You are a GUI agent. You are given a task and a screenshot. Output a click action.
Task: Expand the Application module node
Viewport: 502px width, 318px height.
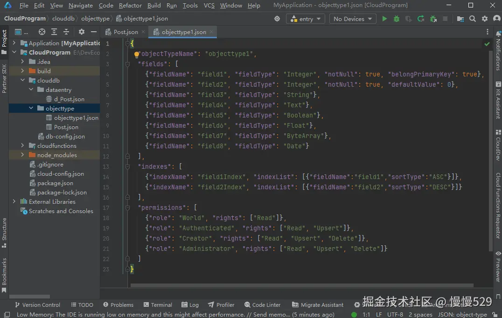pyautogui.click(x=14, y=43)
